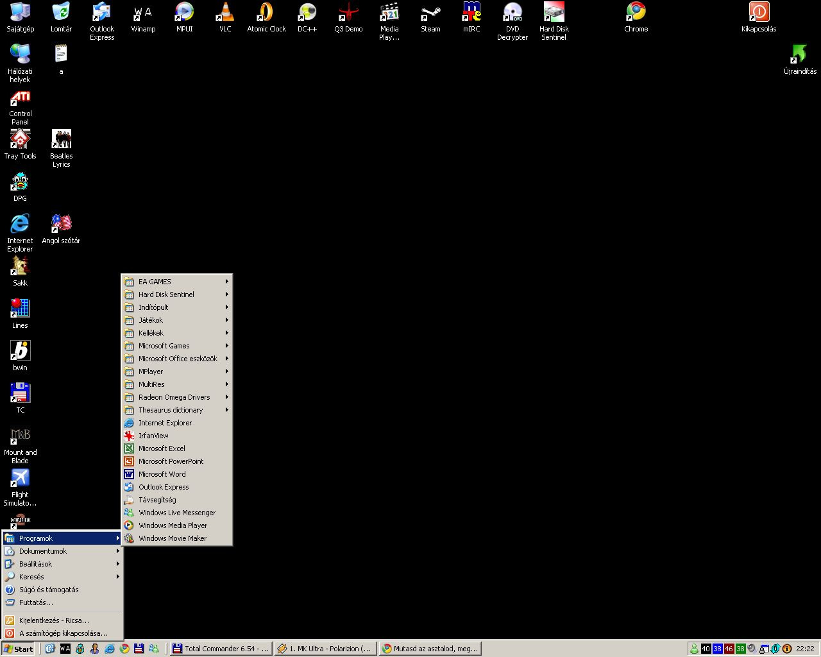The height and width of the screenshot is (657, 821).
Task: Open the MPlayer program folder
Action: [x=176, y=371]
